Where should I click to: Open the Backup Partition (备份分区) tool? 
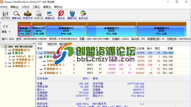point(83,15)
